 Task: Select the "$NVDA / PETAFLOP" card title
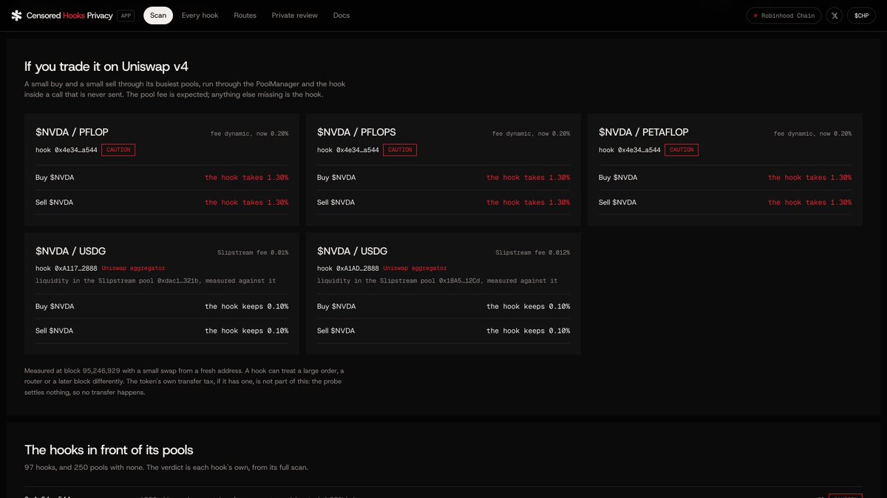[x=643, y=132]
